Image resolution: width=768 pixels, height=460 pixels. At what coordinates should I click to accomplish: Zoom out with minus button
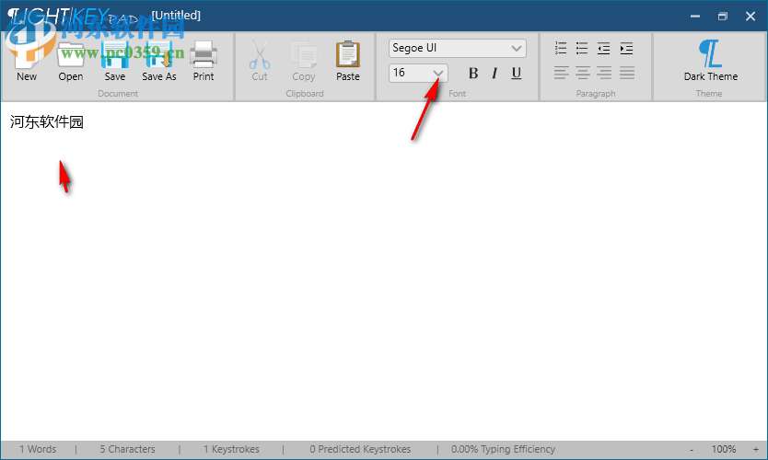coord(691,449)
